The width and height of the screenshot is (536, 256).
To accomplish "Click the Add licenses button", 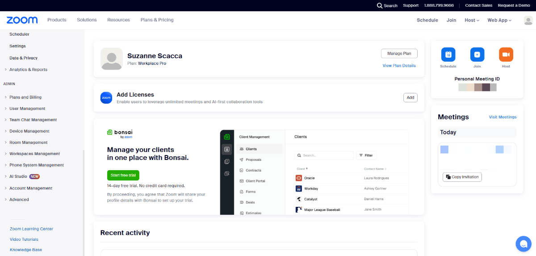I will click(410, 97).
